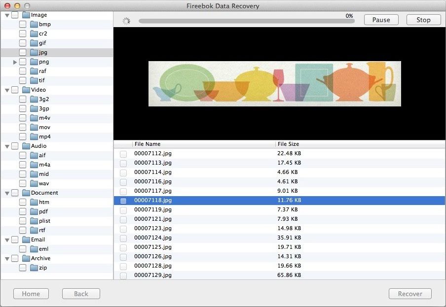Click the cr2 folder icon
Image resolution: width=446 pixels, height=307 pixels.
point(34,34)
